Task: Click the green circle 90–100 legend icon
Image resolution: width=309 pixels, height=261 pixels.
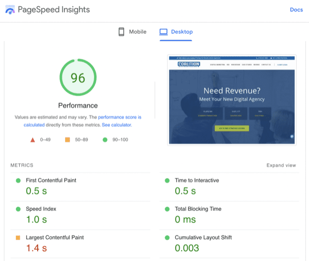Action: click(x=105, y=139)
